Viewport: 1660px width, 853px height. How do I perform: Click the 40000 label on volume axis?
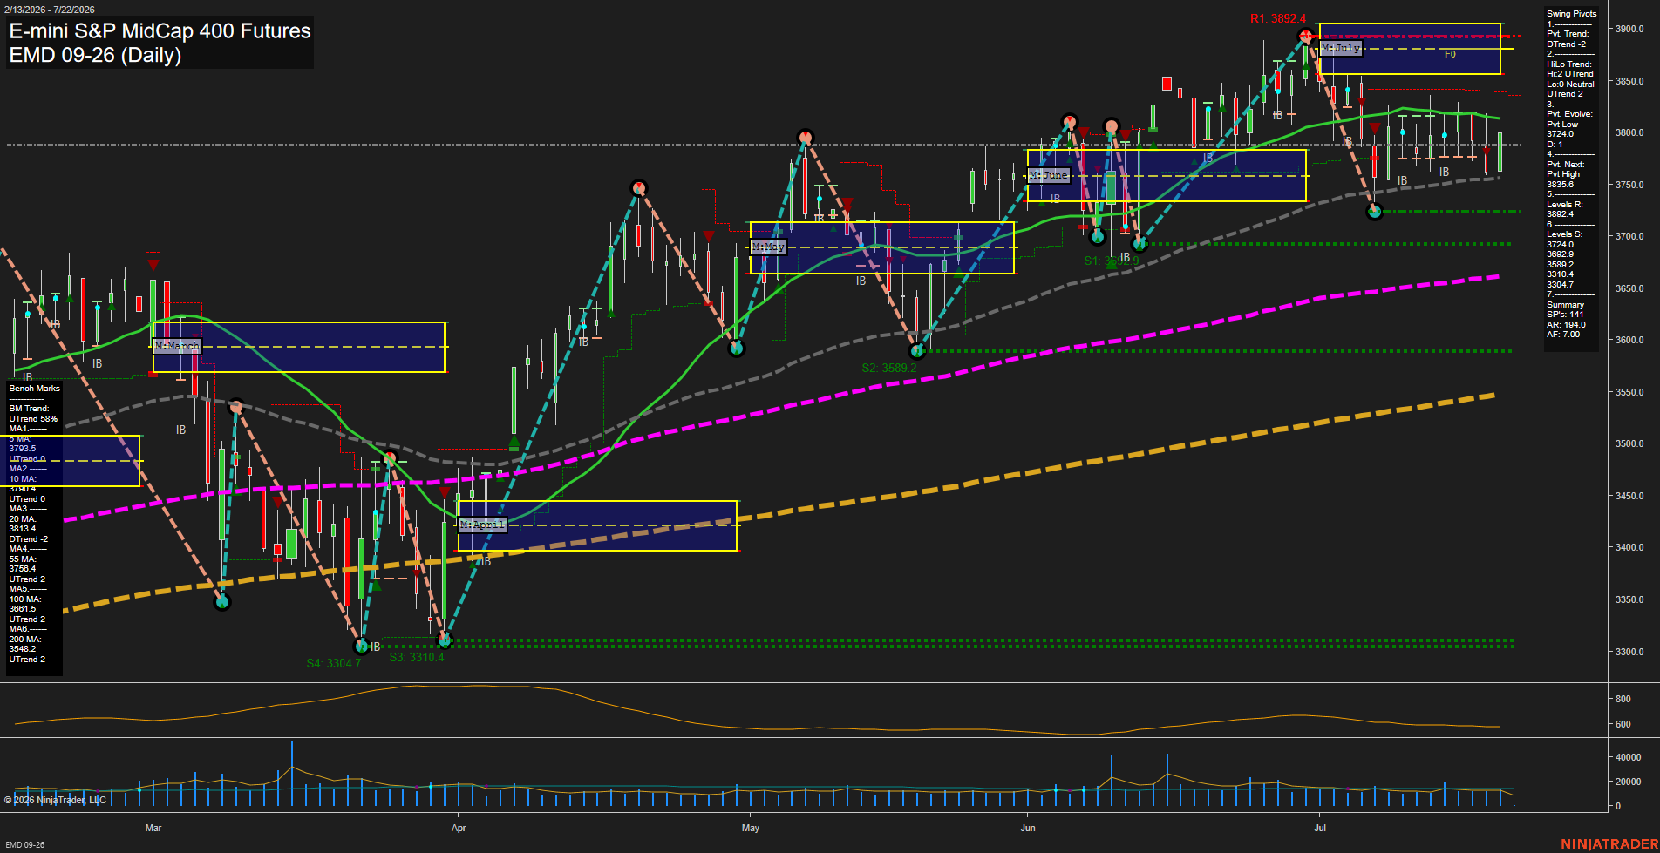click(1629, 758)
